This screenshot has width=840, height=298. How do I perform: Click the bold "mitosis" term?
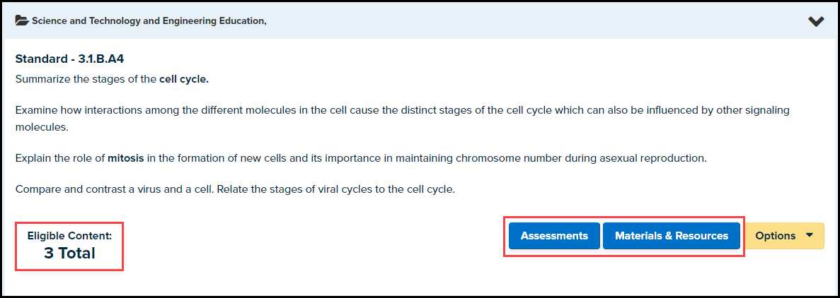126,158
